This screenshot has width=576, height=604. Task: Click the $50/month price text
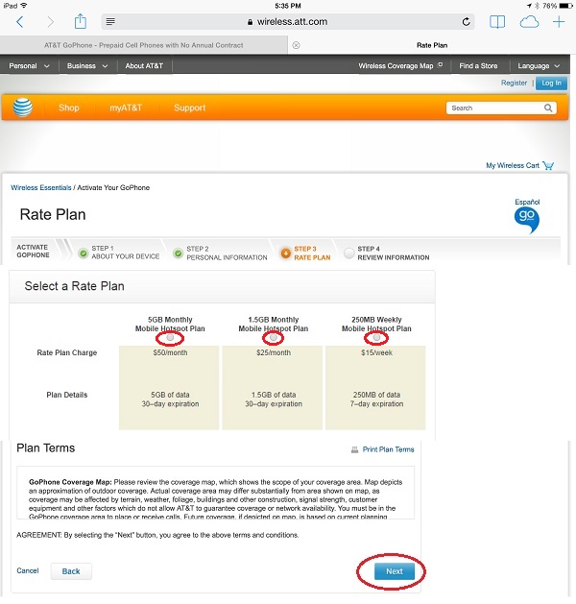click(x=170, y=352)
